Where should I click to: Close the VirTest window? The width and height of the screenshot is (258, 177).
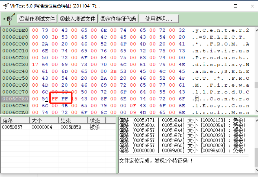[x=252, y=6]
